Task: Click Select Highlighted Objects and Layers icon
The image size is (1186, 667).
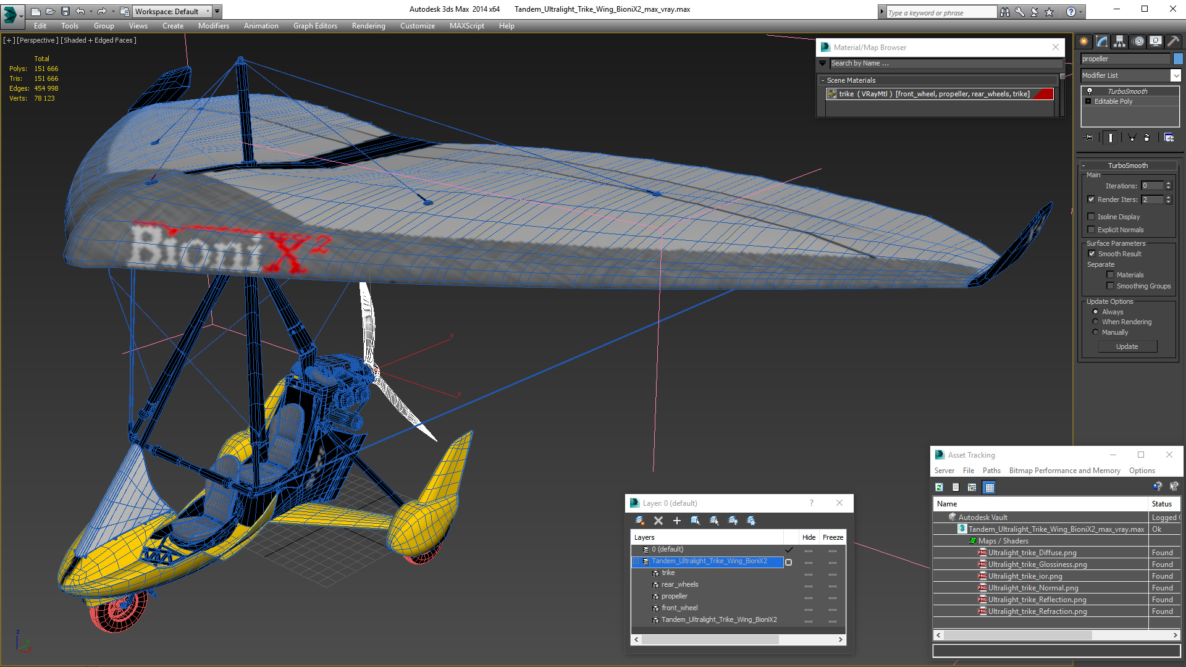Action: pyautogui.click(x=696, y=521)
